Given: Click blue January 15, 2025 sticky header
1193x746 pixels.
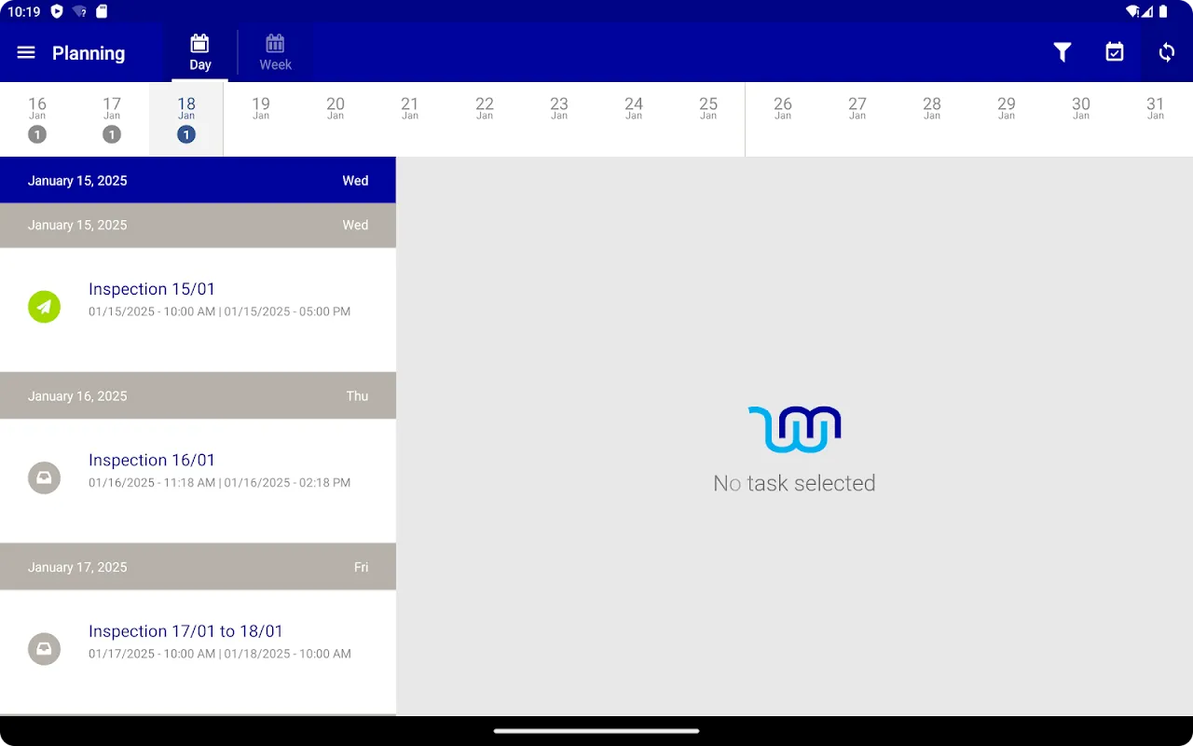Looking at the screenshot, I should pyautogui.click(x=198, y=180).
